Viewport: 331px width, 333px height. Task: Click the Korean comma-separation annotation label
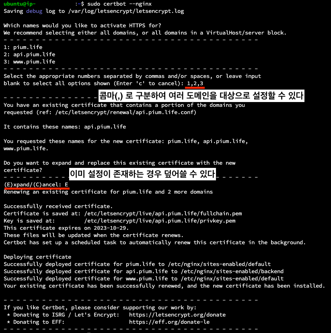pos(201,96)
